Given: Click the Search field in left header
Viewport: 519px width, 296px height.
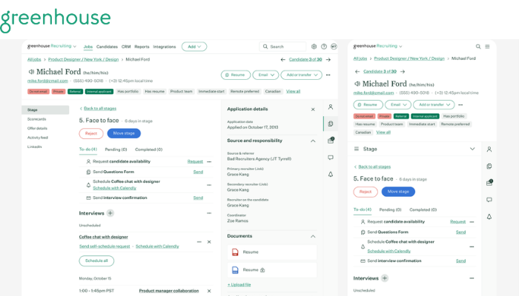Looking at the screenshot, I should coord(283,47).
